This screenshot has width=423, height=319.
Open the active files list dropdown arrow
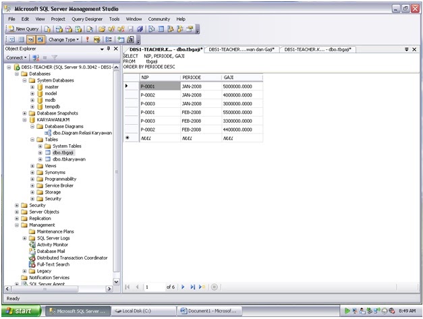(407, 49)
